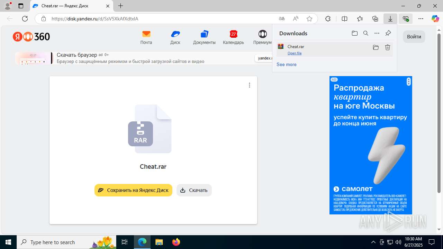The width and height of the screenshot is (443, 249).
Task: Select the Cheat.rar — Яндекс Диск tab
Action: [72, 6]
